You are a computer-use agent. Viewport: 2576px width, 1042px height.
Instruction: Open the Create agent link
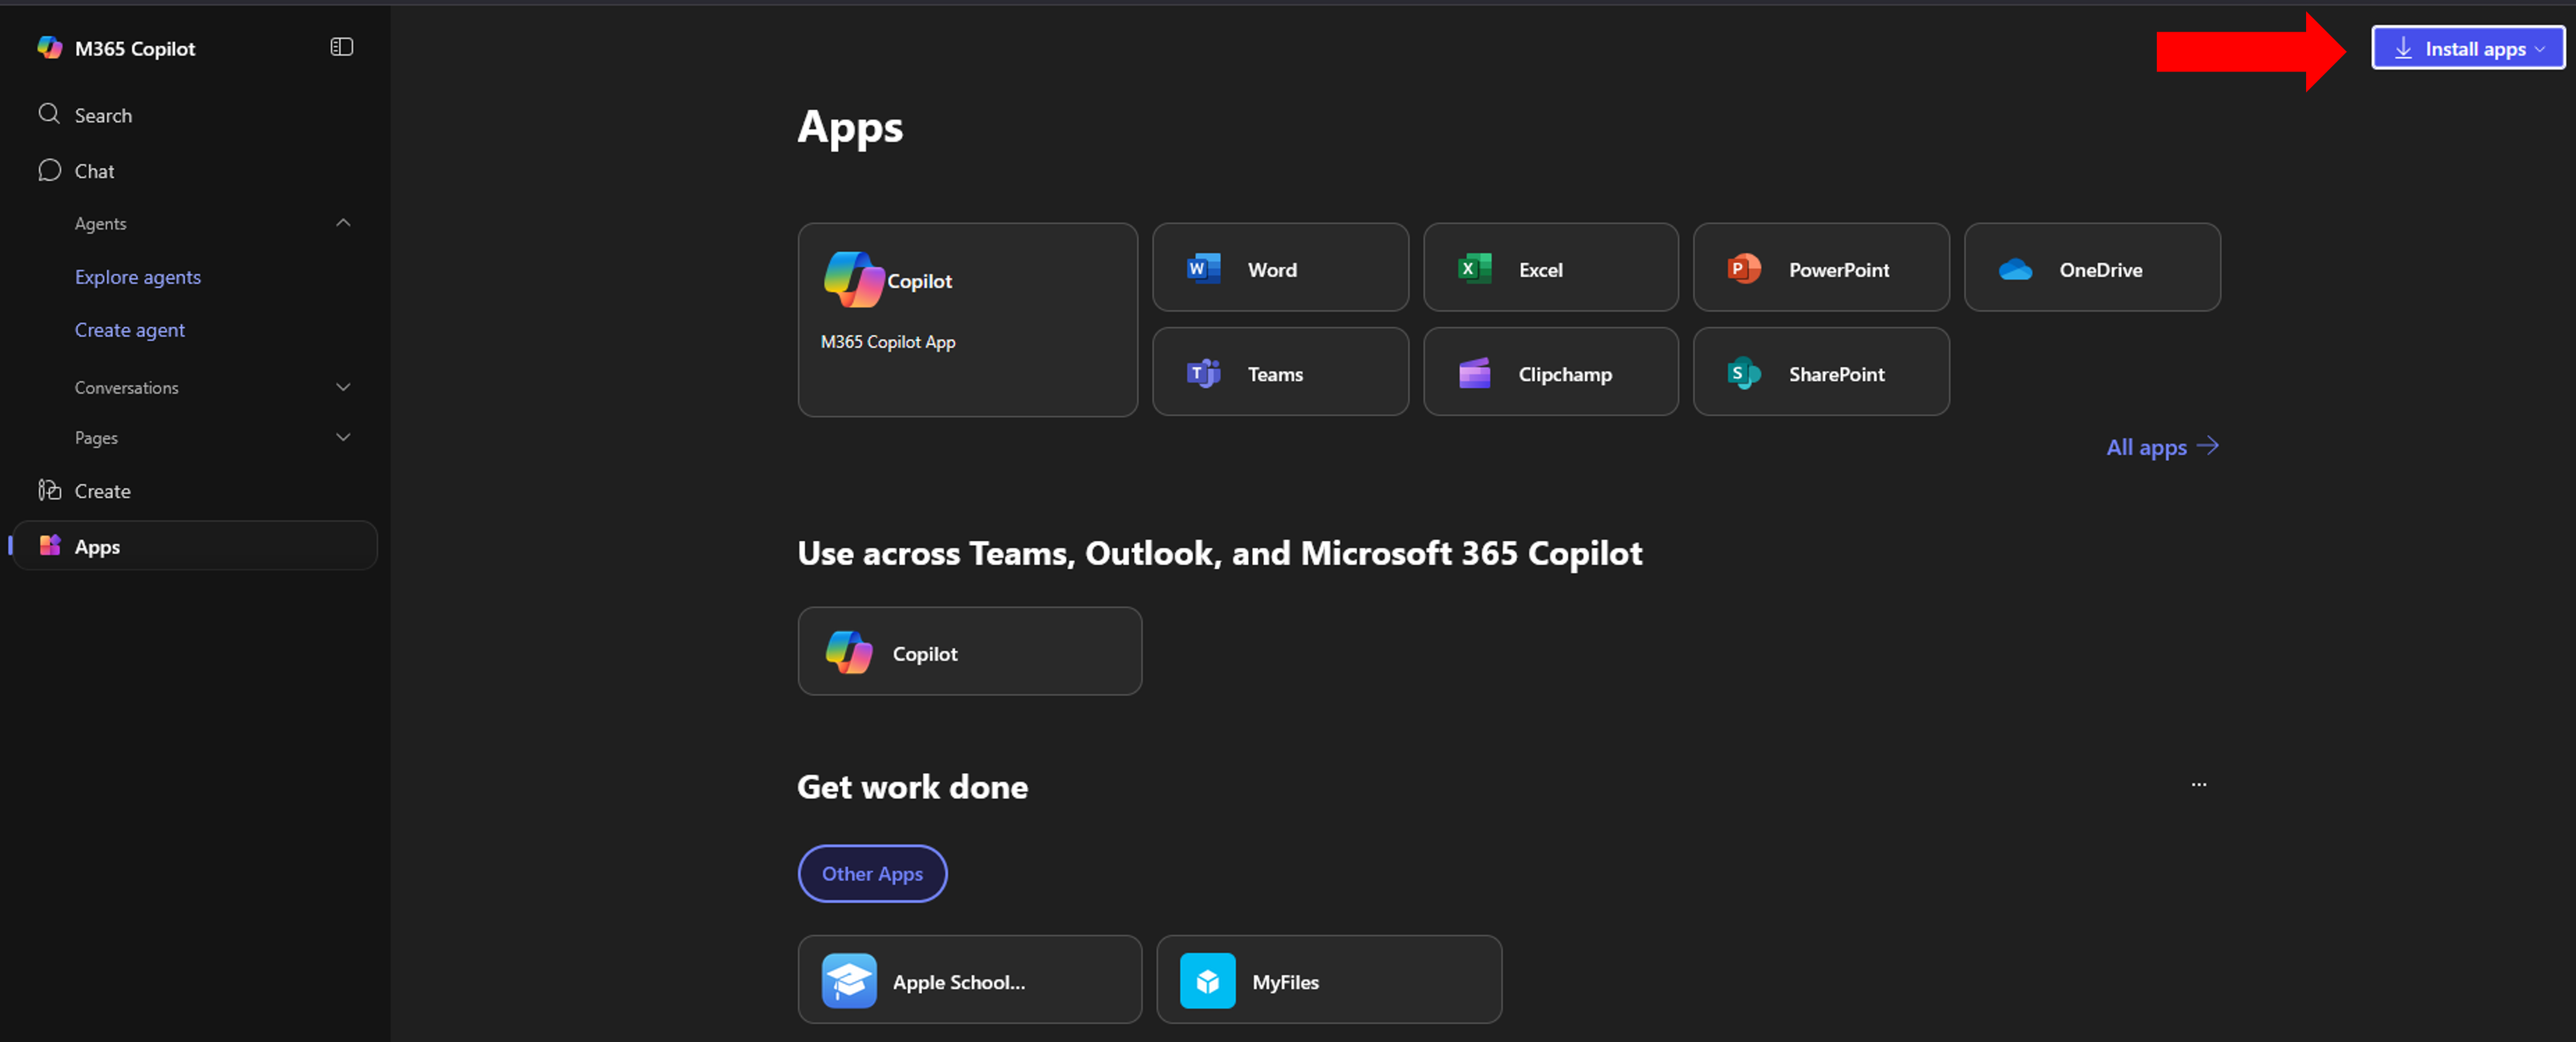coord(130,330)
